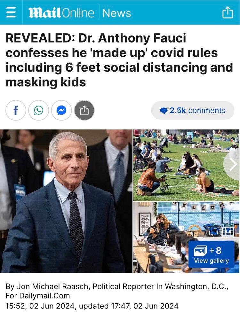The width and height of the screenshot is (240, 319).
Task: Share article via WhatsApp
Action: [38, 110]
